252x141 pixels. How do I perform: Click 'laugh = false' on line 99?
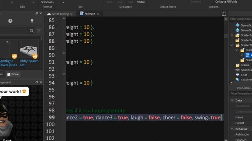pyautogui.click(x=145, y=117)
